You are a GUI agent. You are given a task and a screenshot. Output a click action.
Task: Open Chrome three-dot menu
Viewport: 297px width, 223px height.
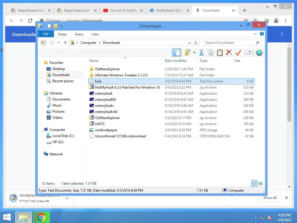285,21
